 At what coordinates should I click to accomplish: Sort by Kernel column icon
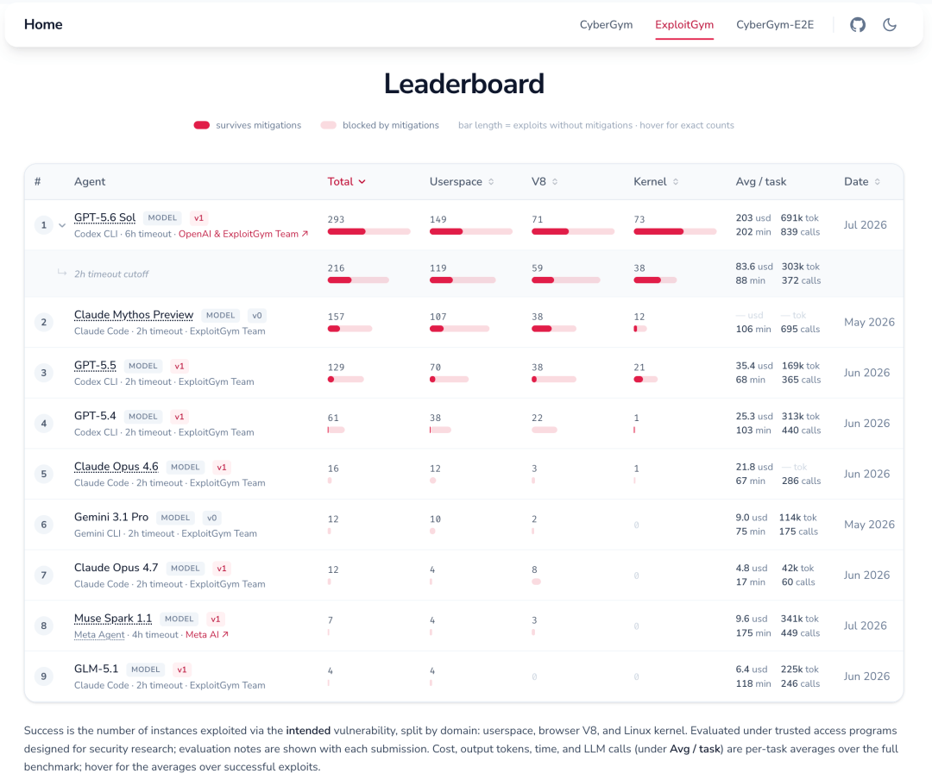(x=675, y=181)
